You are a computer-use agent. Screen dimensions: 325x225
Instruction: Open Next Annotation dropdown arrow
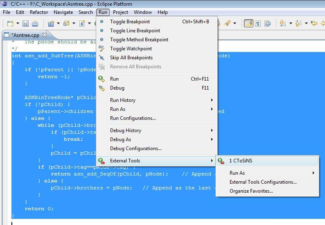(291, 23)
